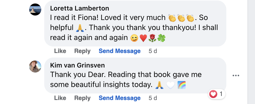Like Kim van Grinsven's comment
The width and height of the screenshot is (255, 104).
click(x=60, y=98)
